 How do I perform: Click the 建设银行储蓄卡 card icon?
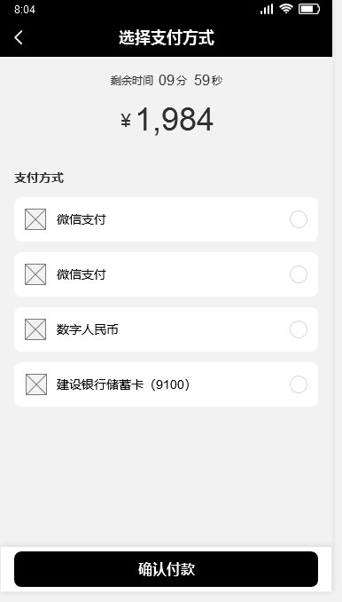36,384
